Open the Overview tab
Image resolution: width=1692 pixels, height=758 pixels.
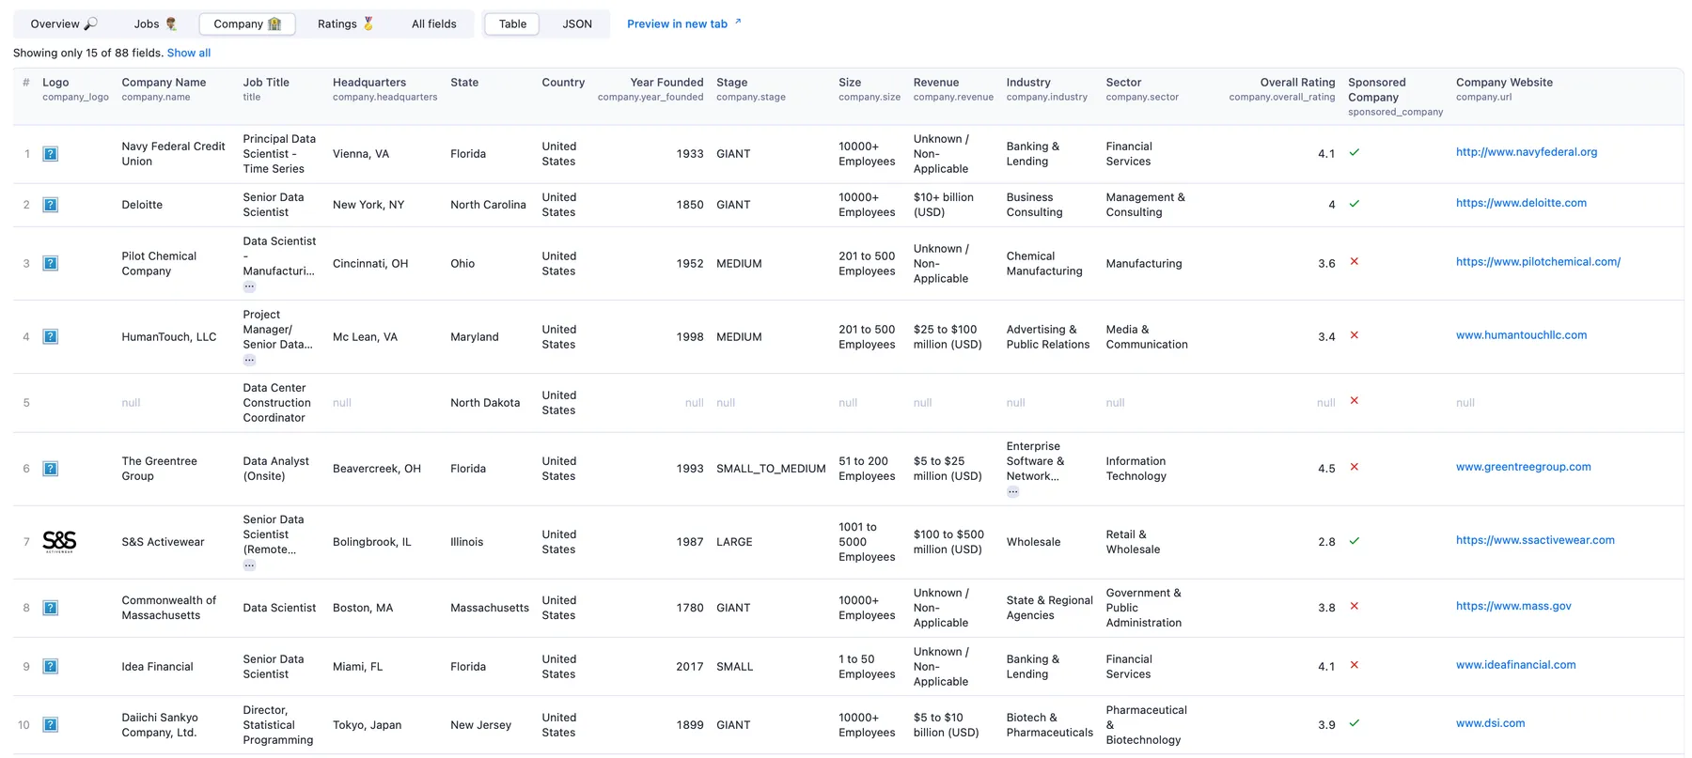63,23
